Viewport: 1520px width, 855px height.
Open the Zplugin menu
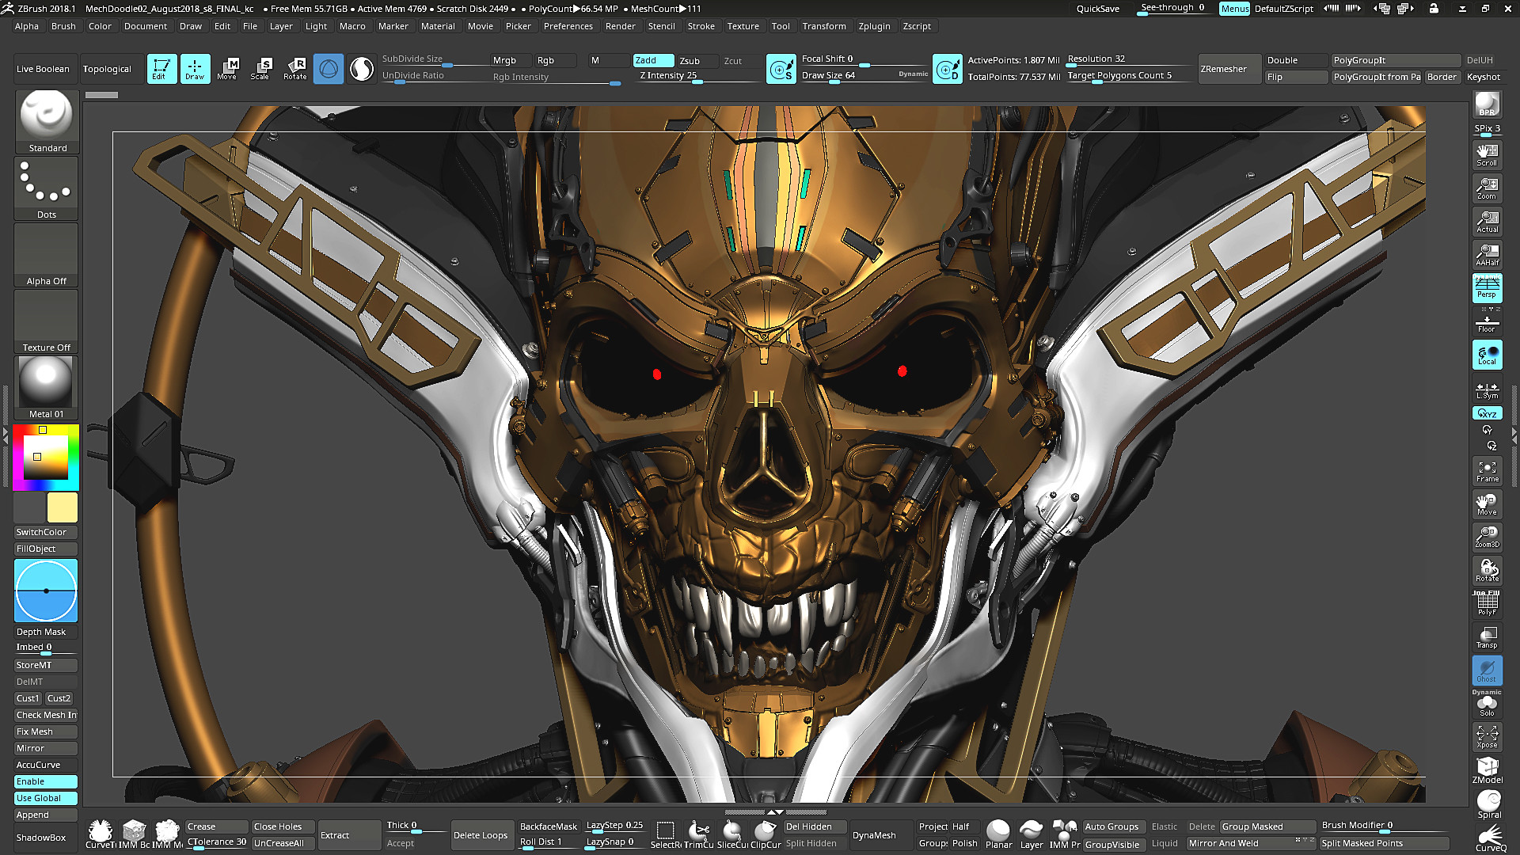pos(874,26)
